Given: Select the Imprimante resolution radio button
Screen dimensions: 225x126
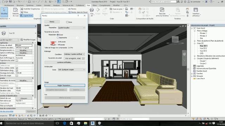Looking at the screenshot, I should pos(58,38).
